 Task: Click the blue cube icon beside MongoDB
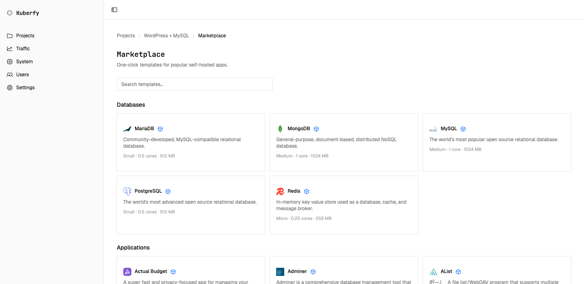coord(316,129)
